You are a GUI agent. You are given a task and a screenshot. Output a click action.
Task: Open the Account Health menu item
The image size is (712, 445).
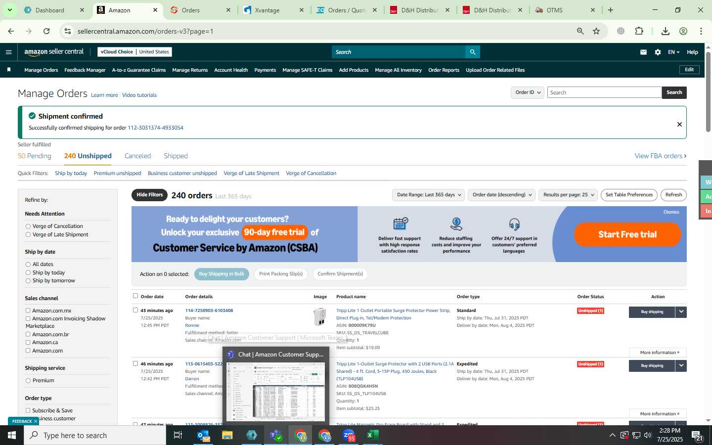(231, 70)
